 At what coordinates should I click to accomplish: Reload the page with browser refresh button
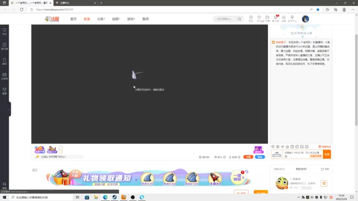tap(21, 9)
